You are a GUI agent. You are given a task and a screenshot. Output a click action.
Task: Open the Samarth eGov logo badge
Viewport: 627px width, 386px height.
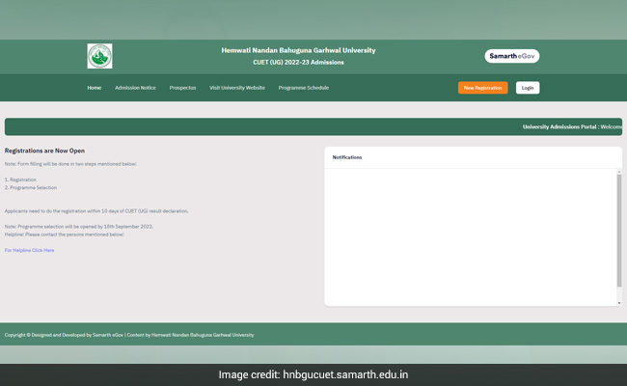pyautogui.click(x=511, y=56)
